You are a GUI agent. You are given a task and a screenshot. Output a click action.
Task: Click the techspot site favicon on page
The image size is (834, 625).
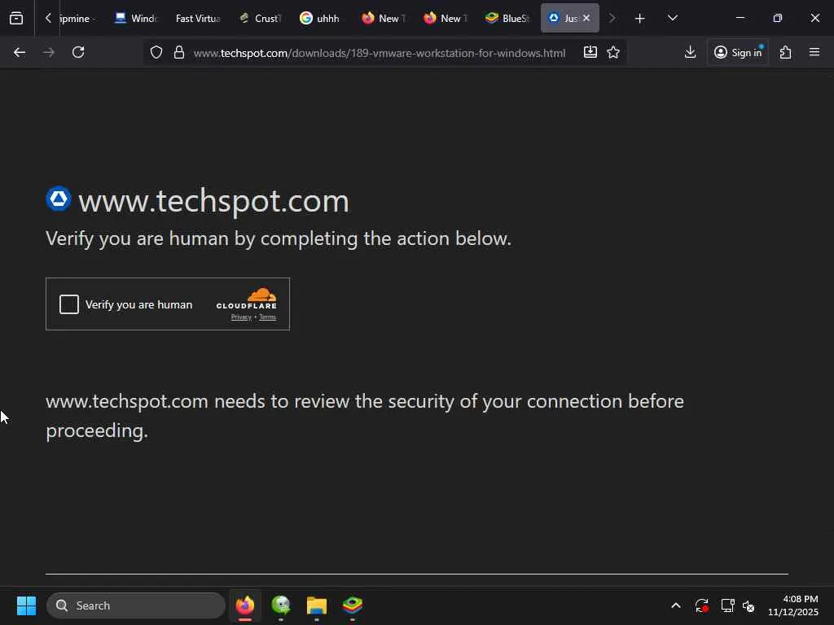tap(59, 199)
